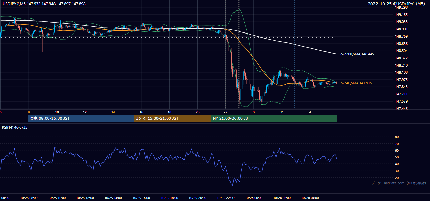This screenshot has height=201, width=430.
Task: Click hour tick 12 under the price chart
Action: [85, 112]
